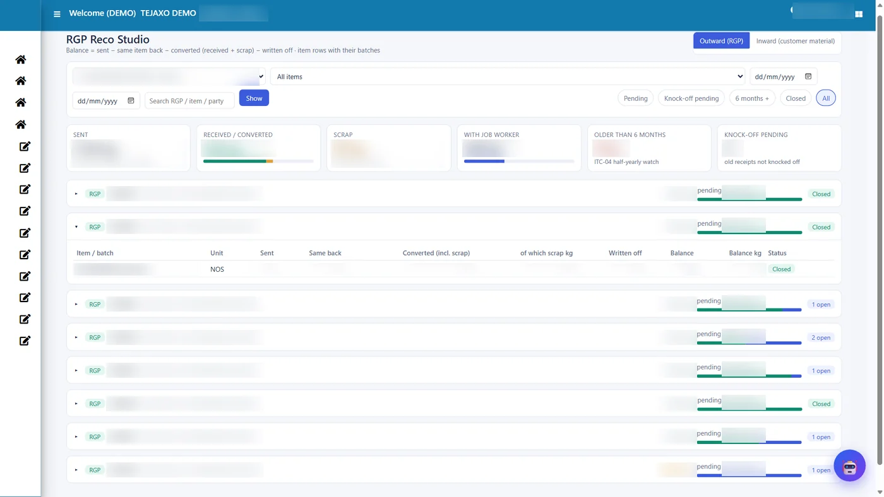Click the Received / Converted card progress bar

pyautogui.click(x=258, y=161)
